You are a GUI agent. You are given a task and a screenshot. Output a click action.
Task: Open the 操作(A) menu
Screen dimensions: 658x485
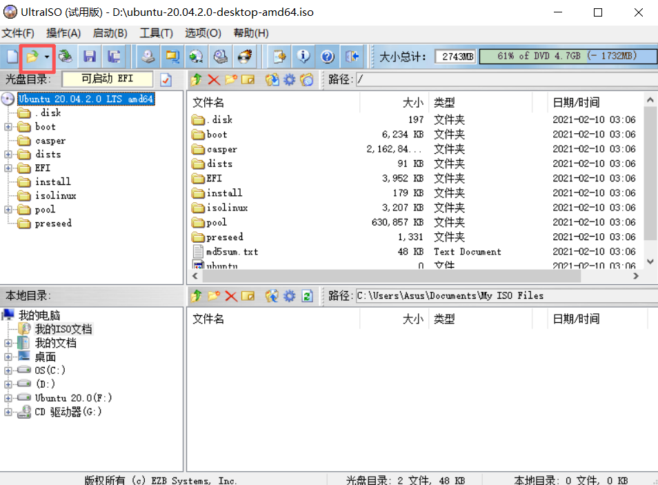(x=63, y=33)
